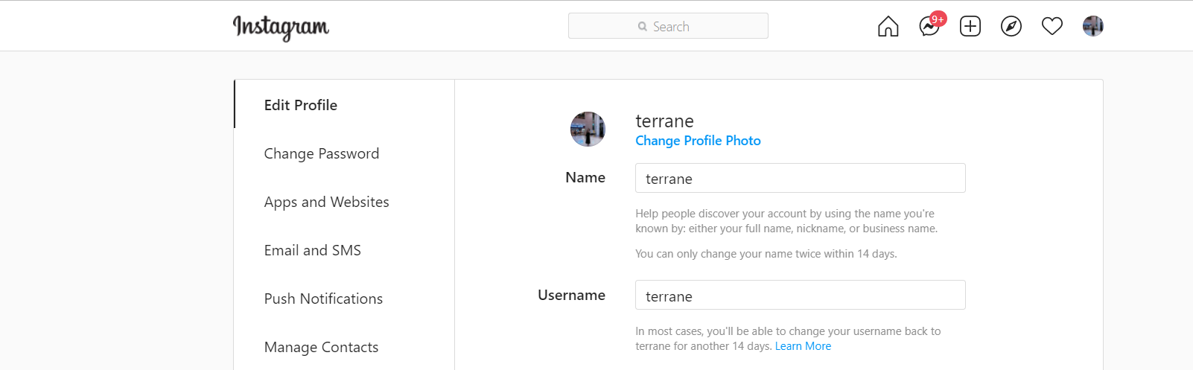Image resolution: width=1193 pixels, height=370 pixels.
Task: Click Change Profile Photo link
Action: [698, 141]
